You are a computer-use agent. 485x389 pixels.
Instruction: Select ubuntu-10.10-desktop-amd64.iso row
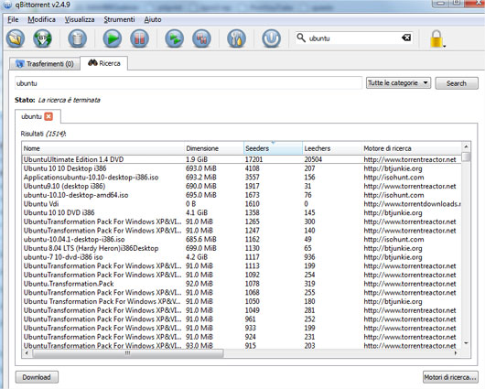coord(242,195)
